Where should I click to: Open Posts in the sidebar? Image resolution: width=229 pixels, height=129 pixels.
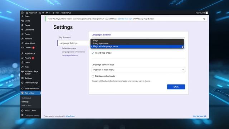click(x=27, y=16)
